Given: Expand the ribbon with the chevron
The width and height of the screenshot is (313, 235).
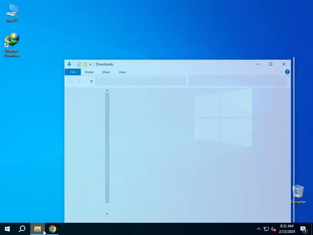Looking at the screenshot, I should (281, 72).
